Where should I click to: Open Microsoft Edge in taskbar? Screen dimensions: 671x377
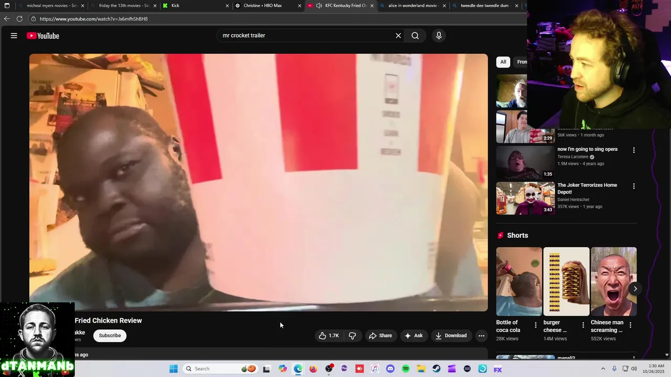pos(298,369)
